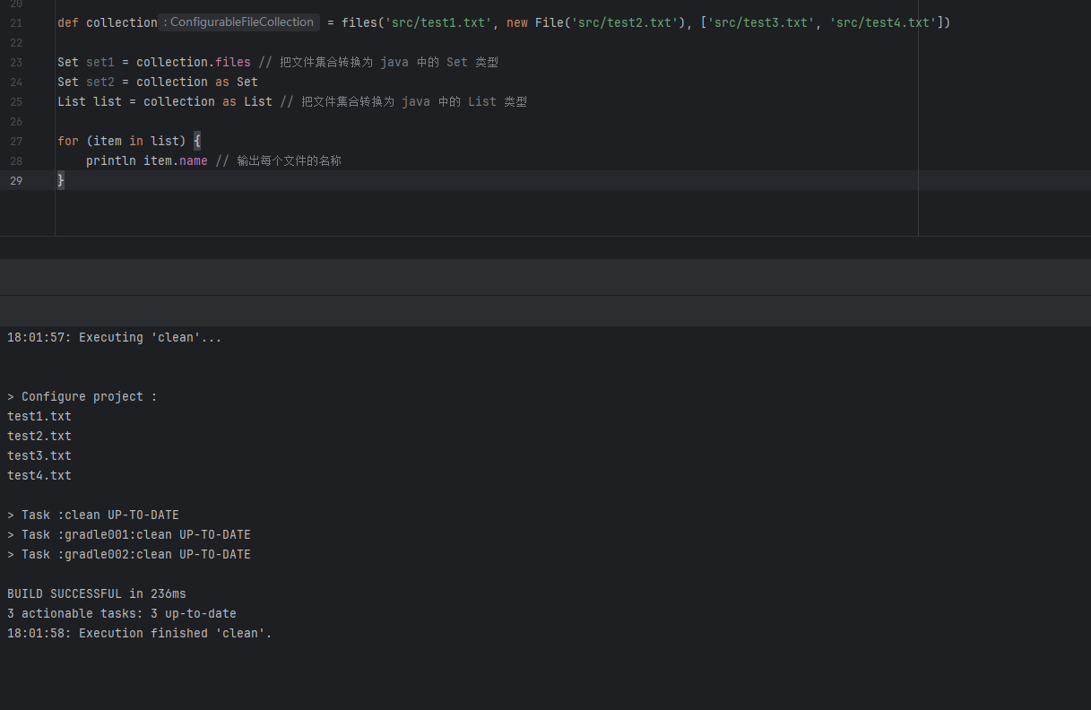Click the "> Task :clean UP-TO-DATE" line
The height and width of the screenshot is (710, 1091).
click(93, 515)
